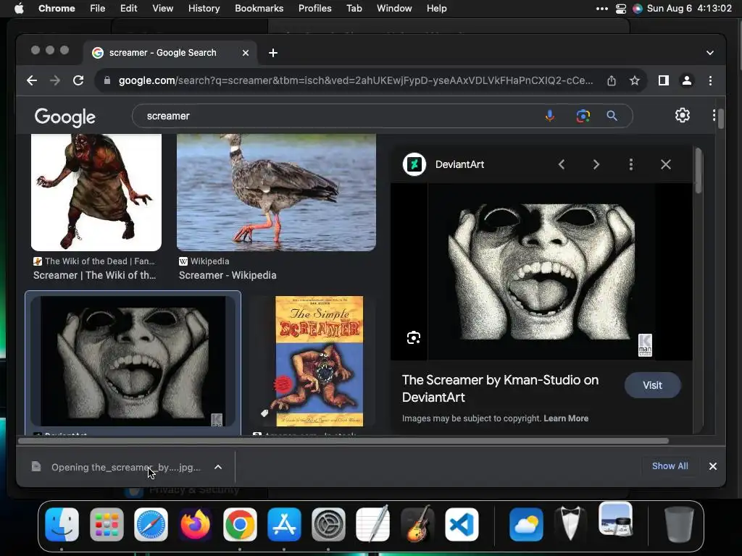Open Chrome's three-dot menu
The image size is (742, 556).
(x=710, y=80)
